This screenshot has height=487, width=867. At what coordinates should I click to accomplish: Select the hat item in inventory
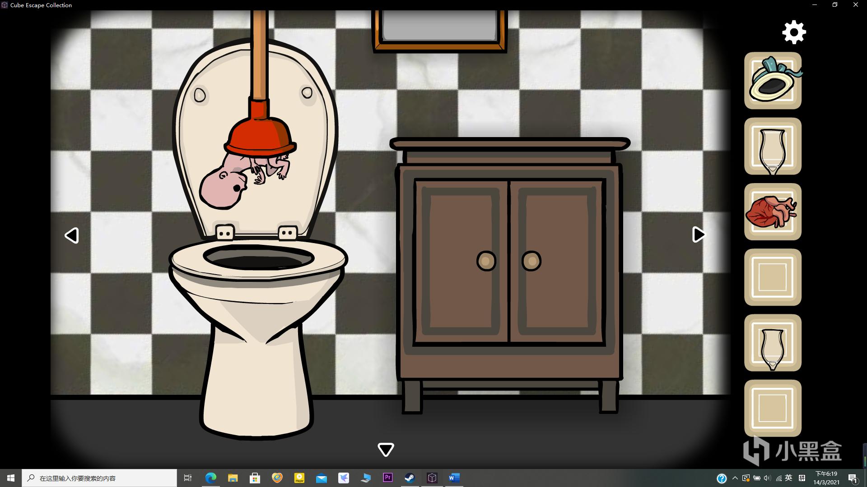click(773, 81)
